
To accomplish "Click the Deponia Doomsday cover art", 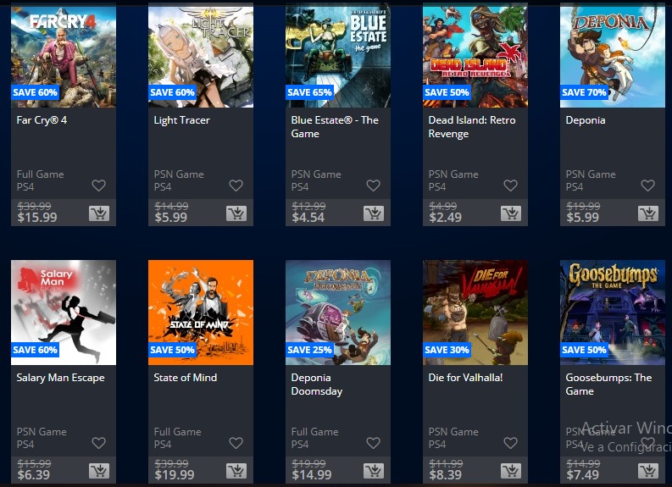I will pos(338,313).
